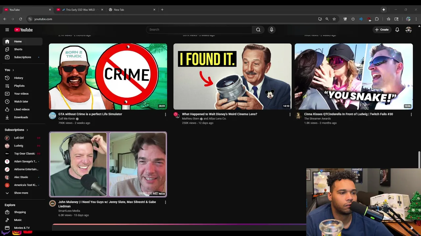Open Adam Savage's Tested channel
The height and width of the screenshot is (236, 421).
coord(22,161)
